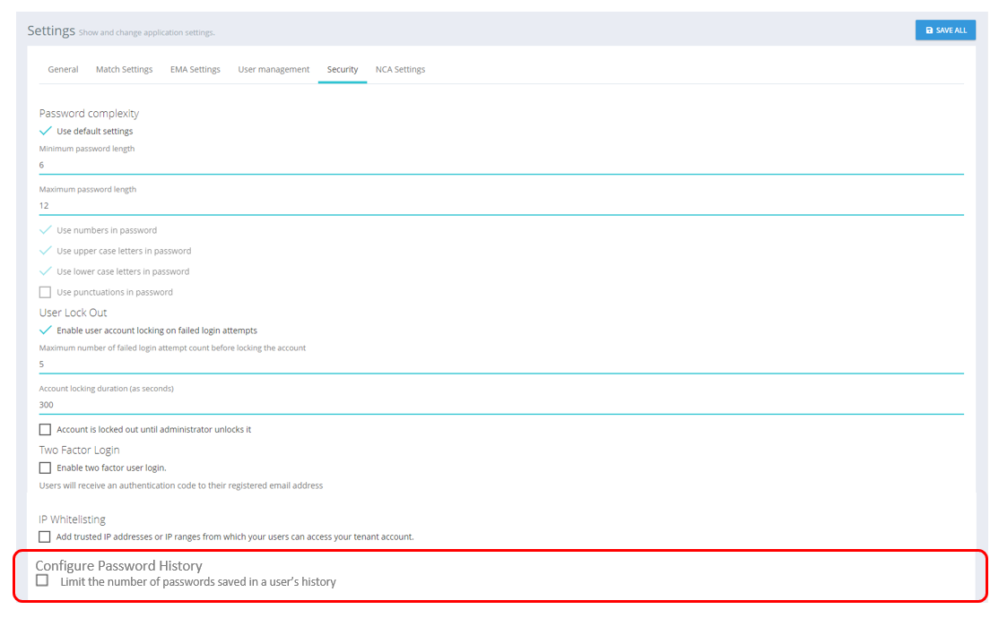Image resolution: width=999 pixels, height=618 pixels.
Task: Open the EMA Settings tab
Action: click(195, 69)
